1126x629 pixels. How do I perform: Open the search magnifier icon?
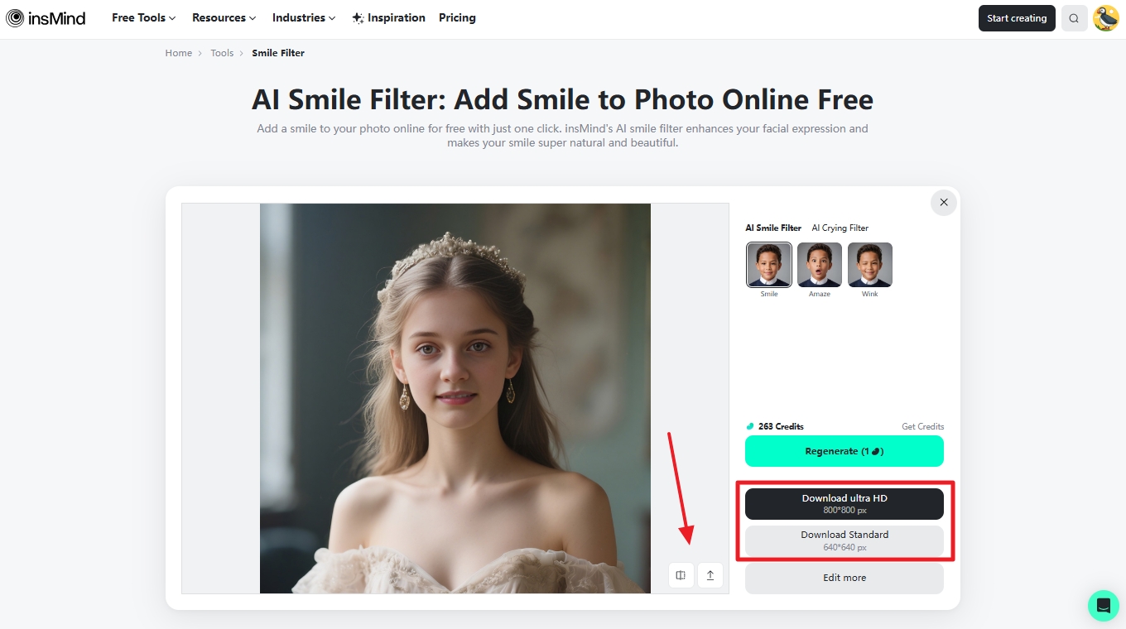click(x=1074, y=18)
